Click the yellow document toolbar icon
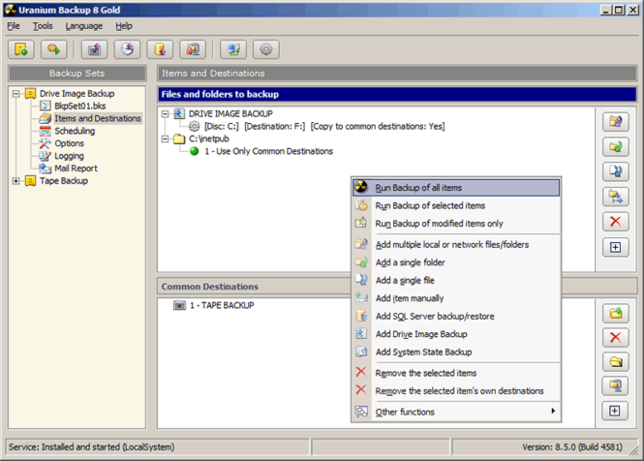644x461 pixels. pos(160,49)
